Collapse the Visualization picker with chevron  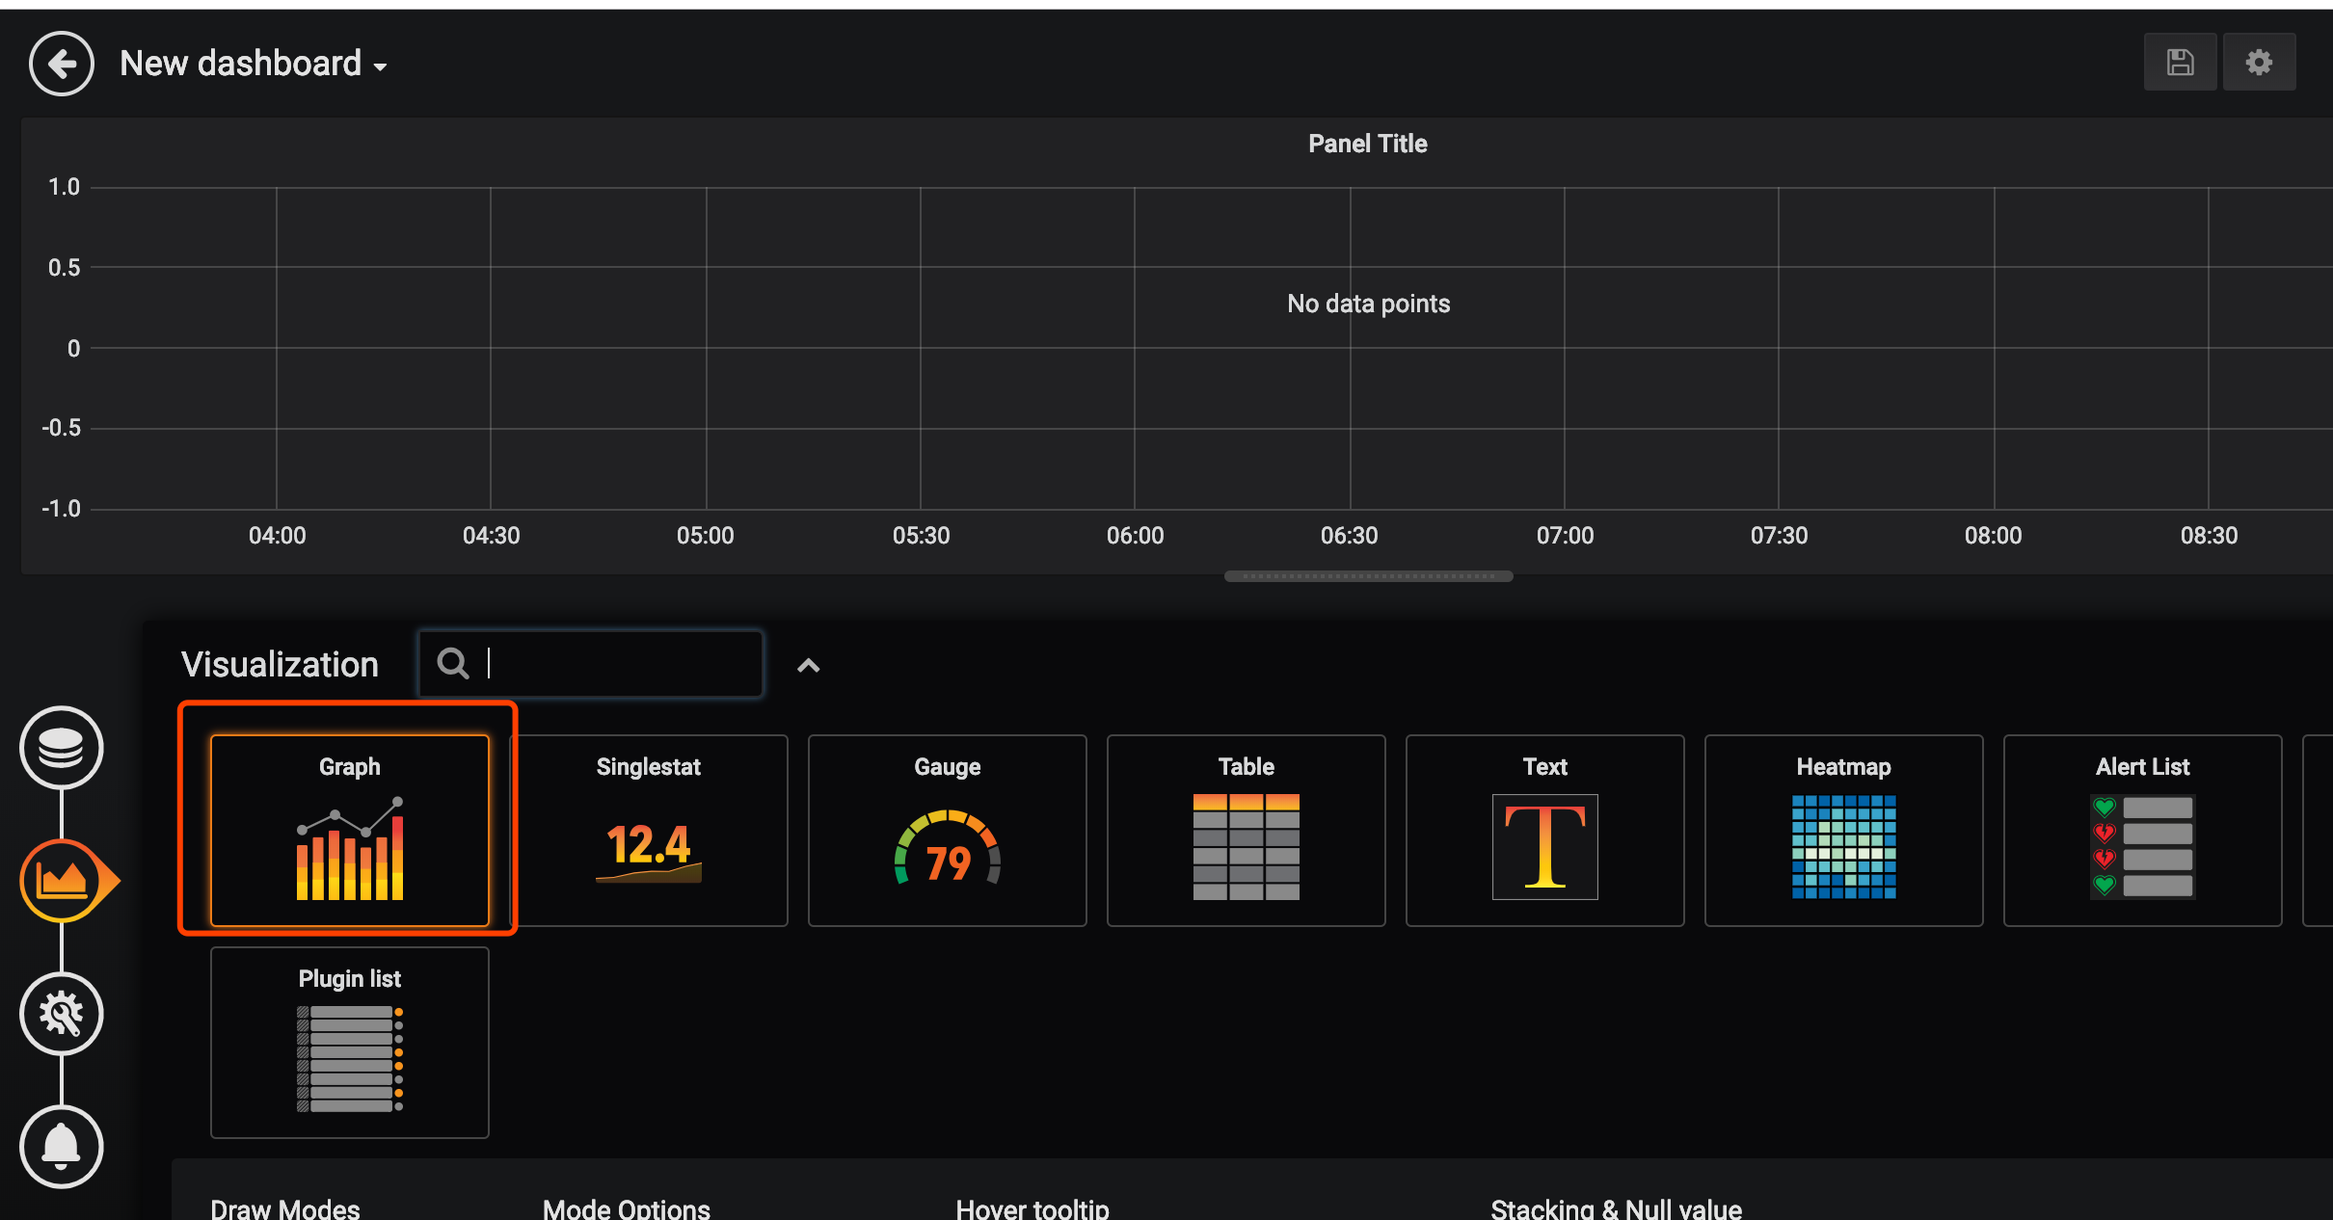point(807,665)
